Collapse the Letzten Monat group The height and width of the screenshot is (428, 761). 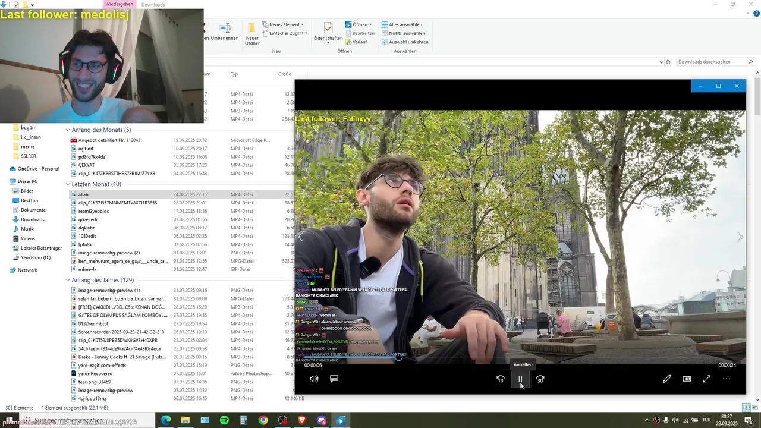coord(68,184)
